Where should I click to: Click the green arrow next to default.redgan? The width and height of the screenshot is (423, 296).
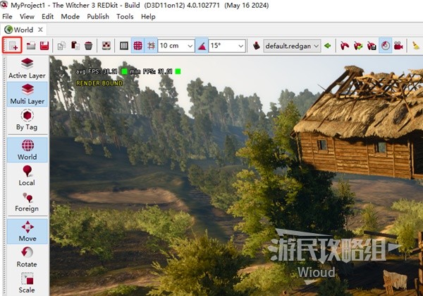[328, 45]
